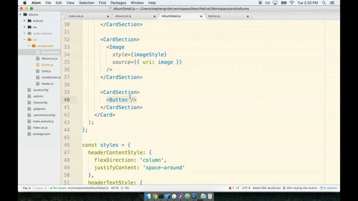358x201 pixels.
Task: Select the AlbumDetail.js tab
Action: (x=171, y=16)
